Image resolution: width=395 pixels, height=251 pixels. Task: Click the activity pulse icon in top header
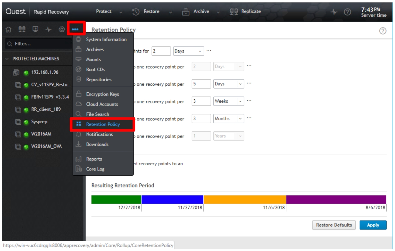[x=334, y=12]
